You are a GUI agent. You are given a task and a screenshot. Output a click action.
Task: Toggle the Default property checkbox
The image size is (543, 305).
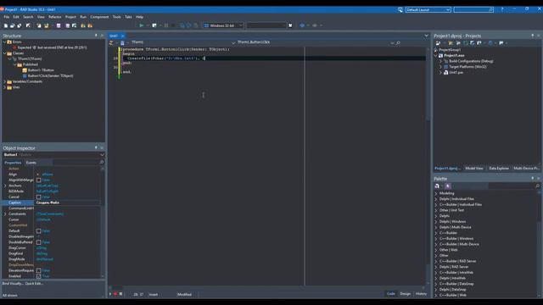pyautogui.click(x=39, y=231)
